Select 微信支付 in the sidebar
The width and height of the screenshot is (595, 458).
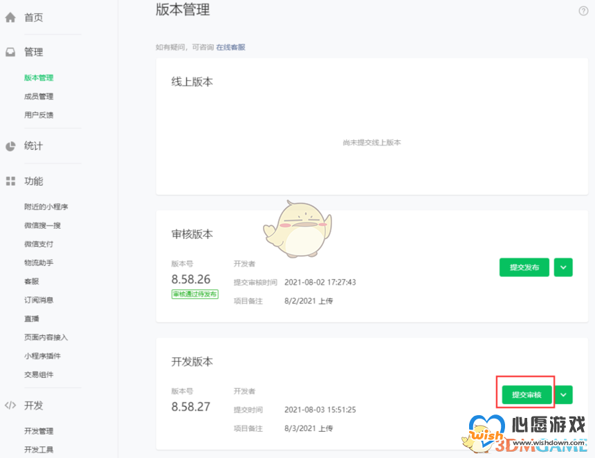[39, 244]
